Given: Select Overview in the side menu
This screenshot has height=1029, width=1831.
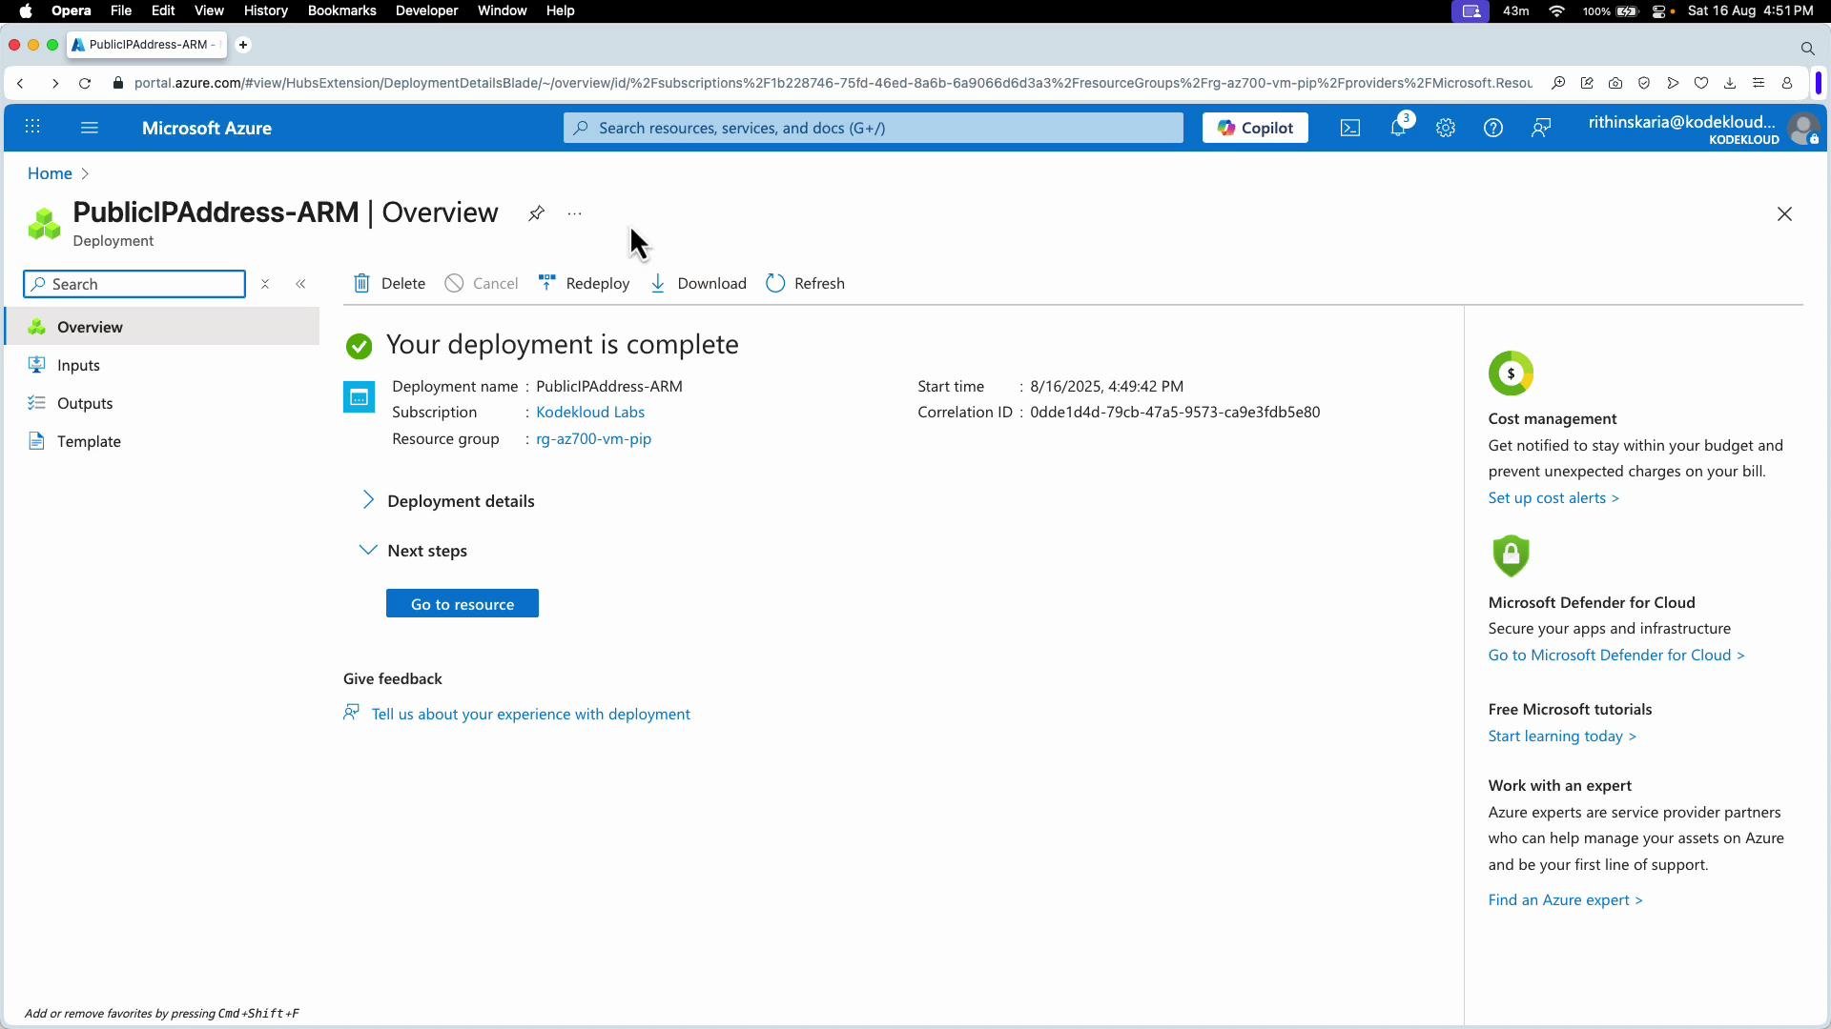Looking at the screenshot, I should click(x=162, y=327).
